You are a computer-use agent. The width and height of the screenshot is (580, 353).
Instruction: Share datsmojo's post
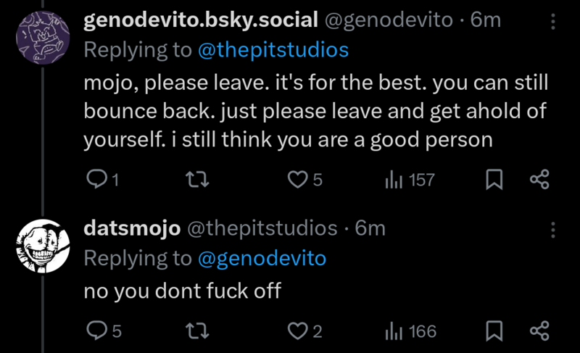(x=540, y=331)
